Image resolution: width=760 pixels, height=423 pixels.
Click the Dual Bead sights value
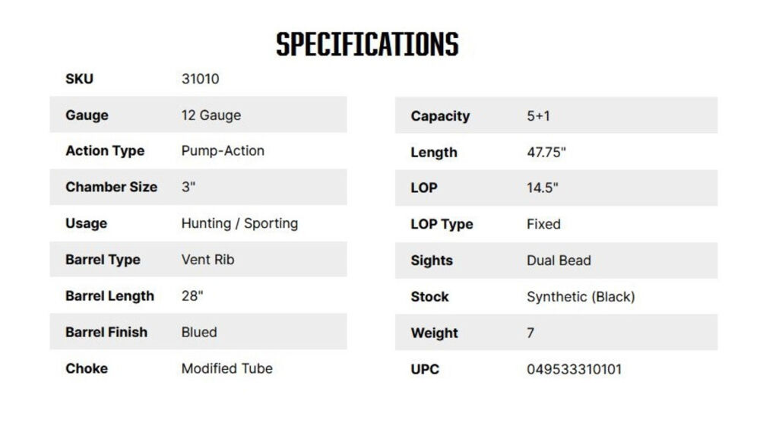(x=559, y=260)
